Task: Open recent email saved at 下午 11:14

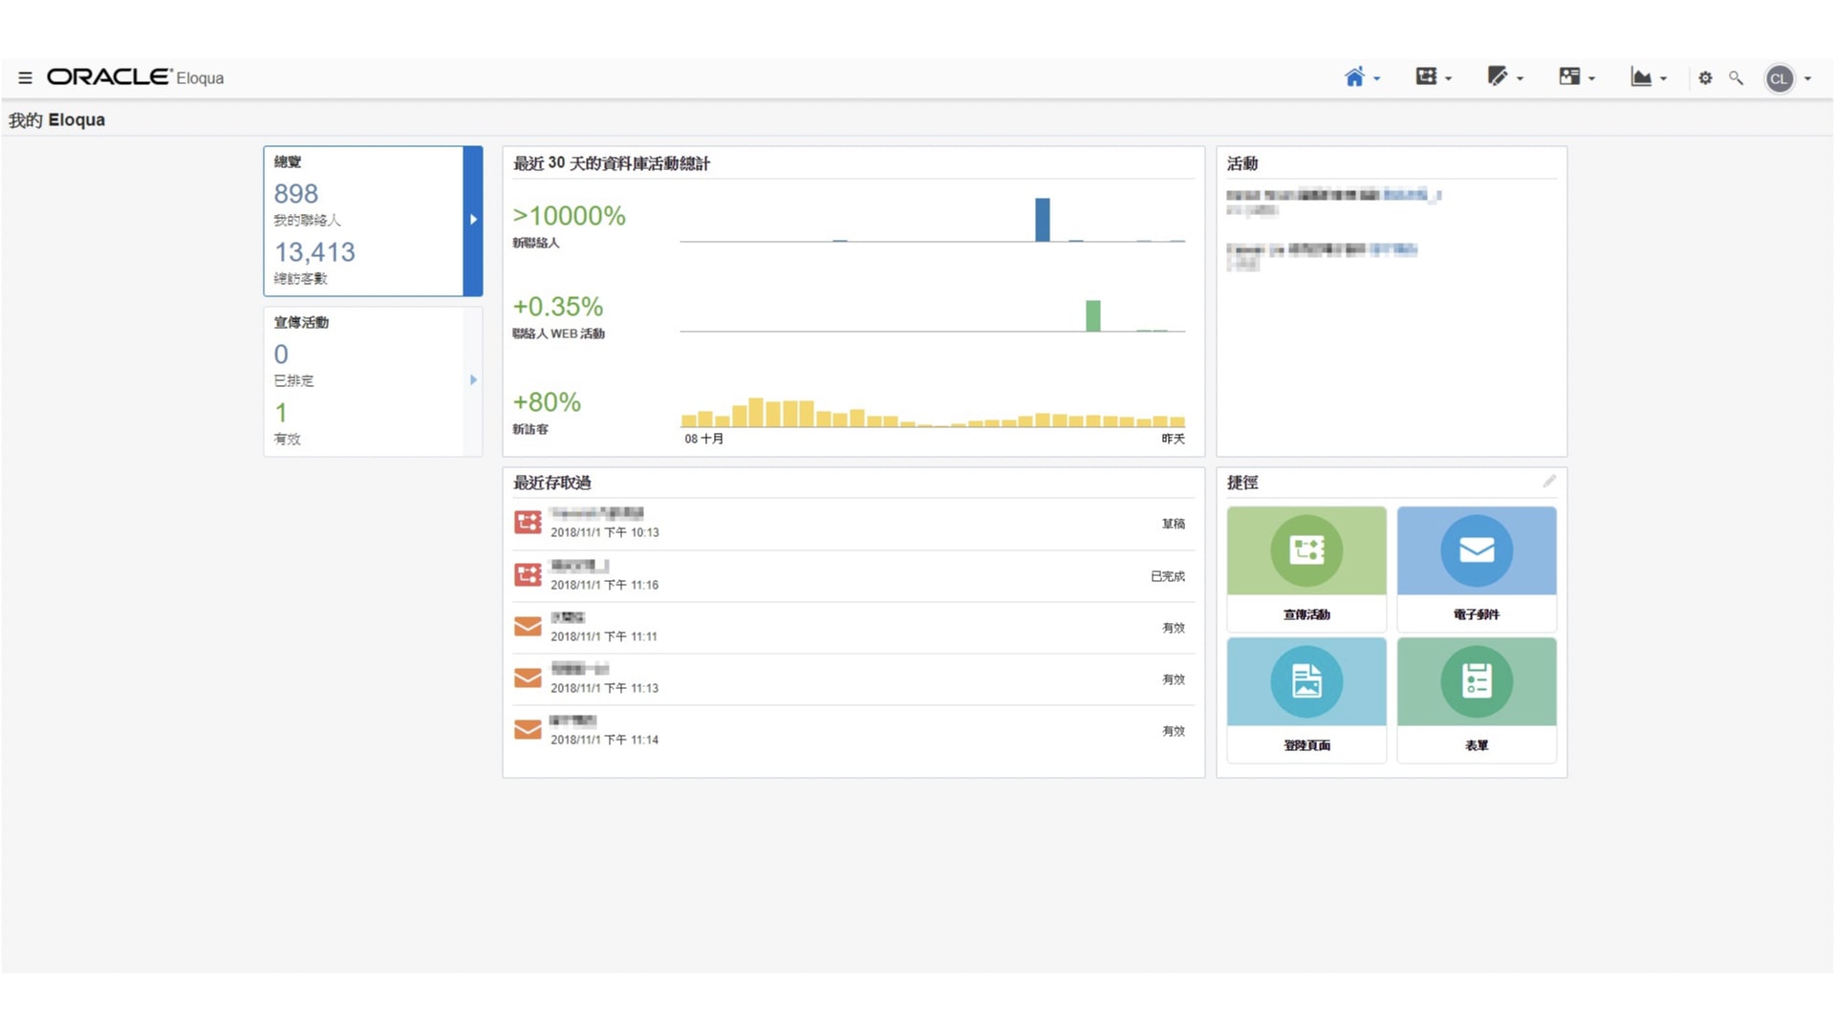Action: (x=574, y=730)
